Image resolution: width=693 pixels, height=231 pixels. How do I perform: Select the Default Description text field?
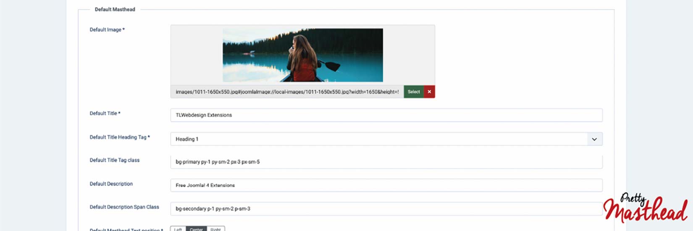[x=386, y=185]
